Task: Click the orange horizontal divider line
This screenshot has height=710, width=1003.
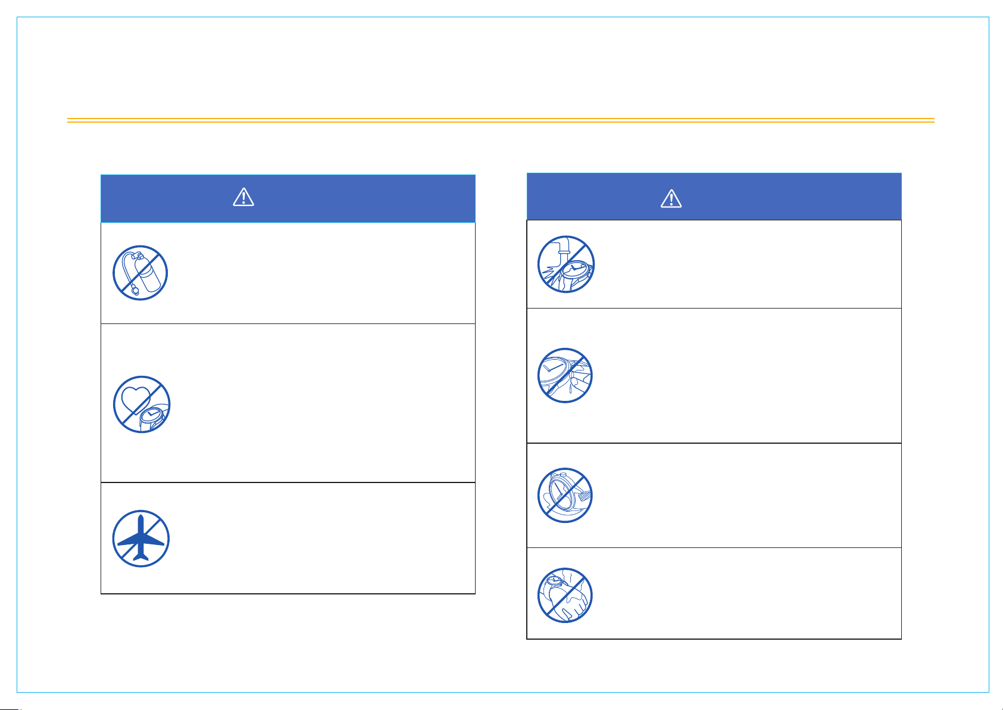Action: [x=501, y=120]
